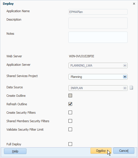Enable Validate Security Filter Limit
138x158 pixels.
pos(70,130)
